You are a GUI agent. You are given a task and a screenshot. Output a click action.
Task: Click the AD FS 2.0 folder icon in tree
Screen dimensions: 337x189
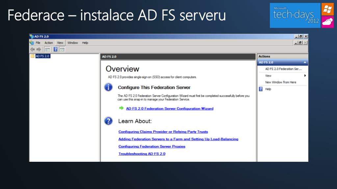(33, 56)
